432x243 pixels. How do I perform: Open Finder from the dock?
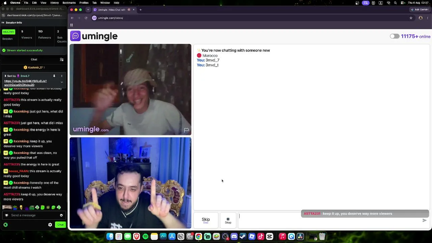[x=110, y=237]
